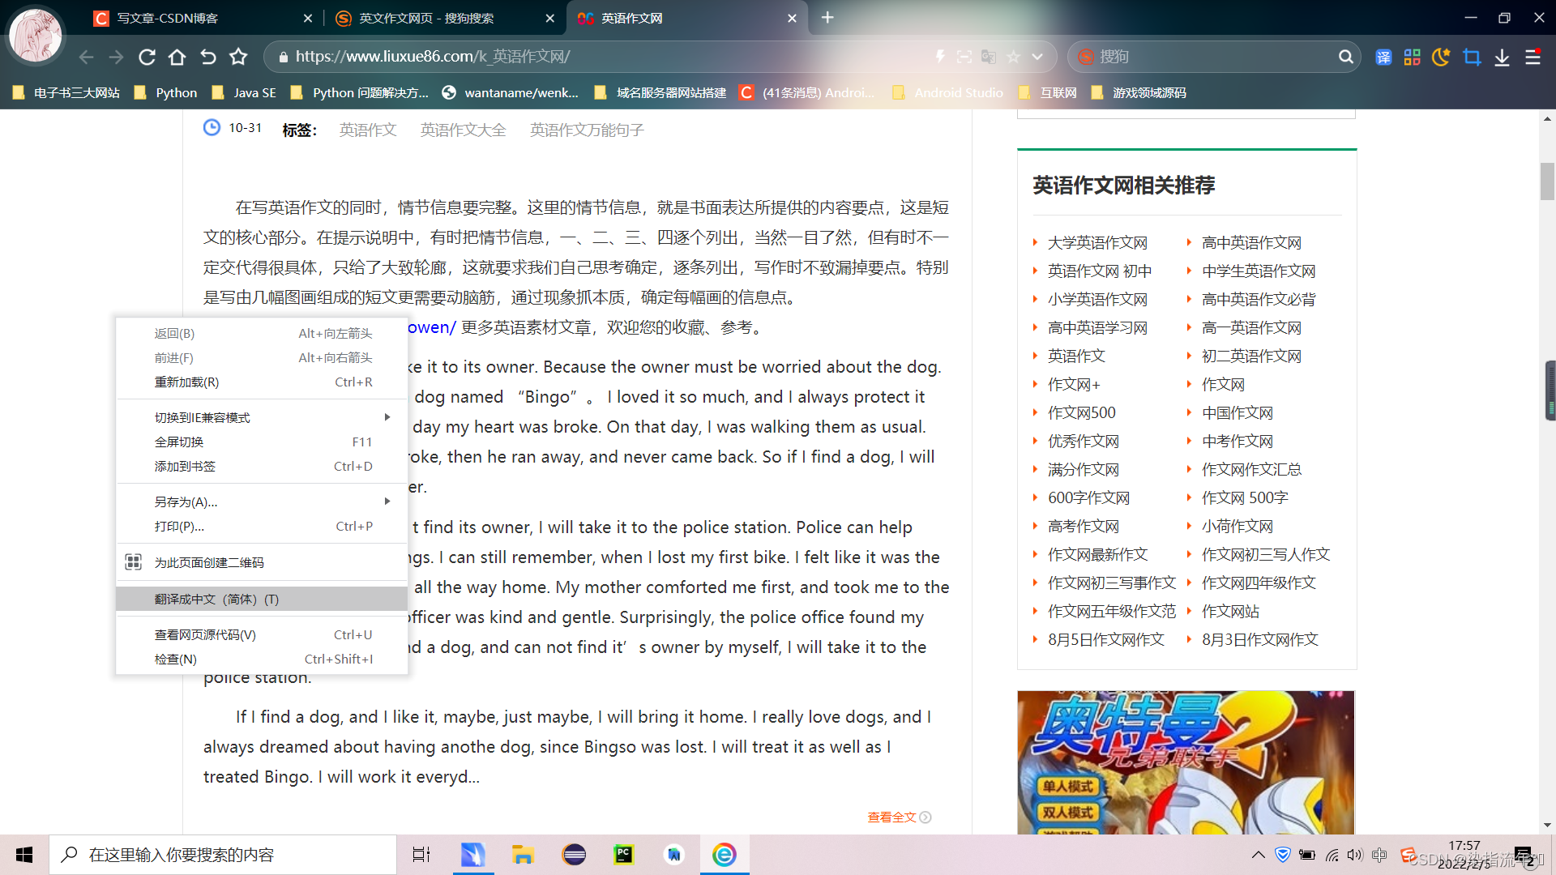The height and width of the screenshot is (875, 1556).
Task: Click the Ultraman game ad thumbnail
Action: pyautogui.click(x=1186, y=762)
